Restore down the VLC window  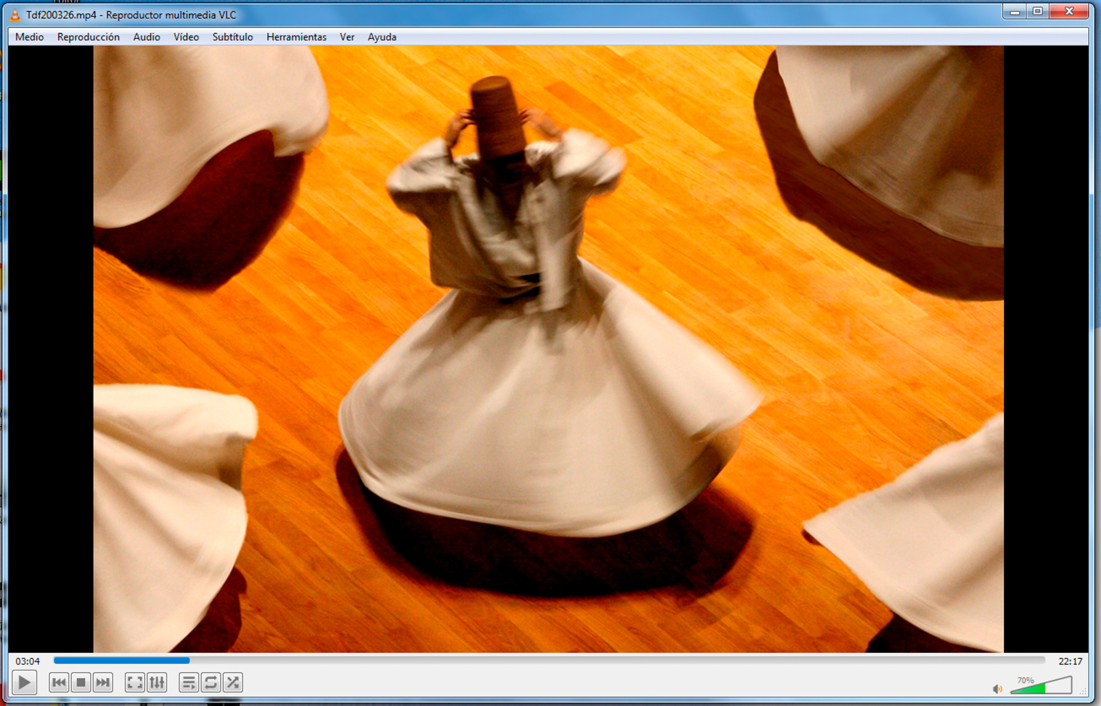pyautogui.click(x=1038, y=12)
